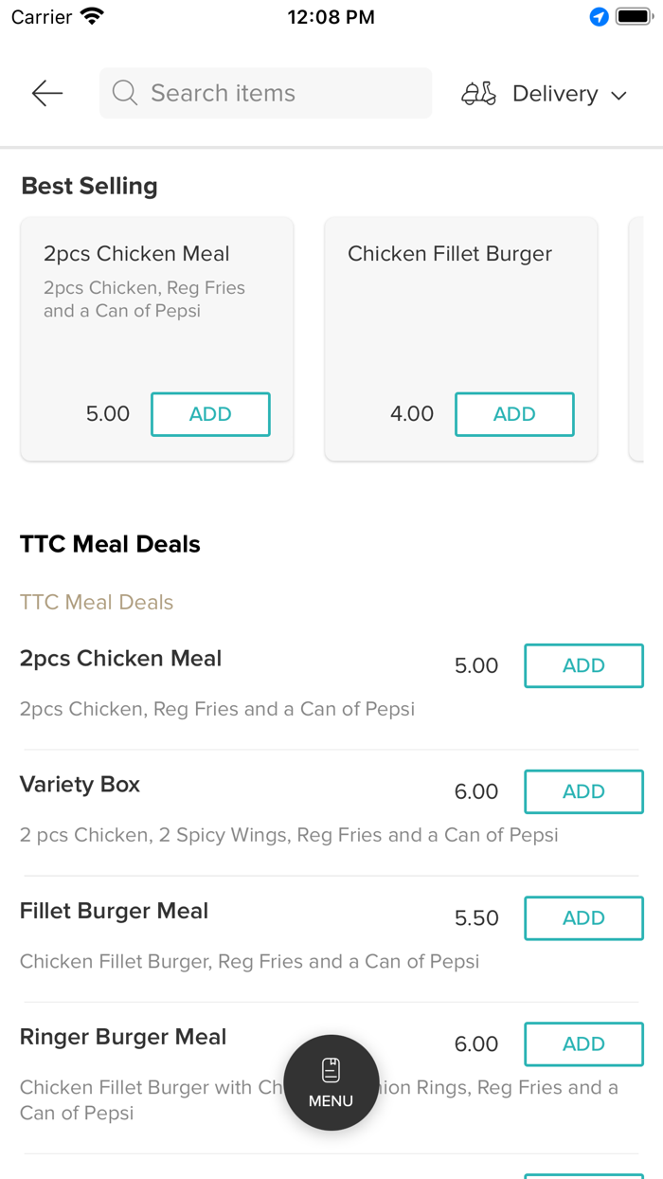Image resolution: width=663 pixels, height=1179 pixels.
Task: Add the Fillet Burger Meal
Action: [583, 917]
